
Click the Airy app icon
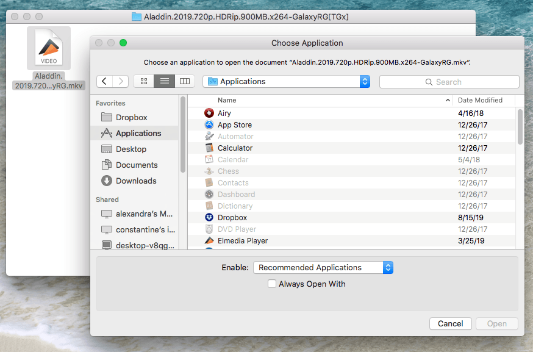[209, 113]
